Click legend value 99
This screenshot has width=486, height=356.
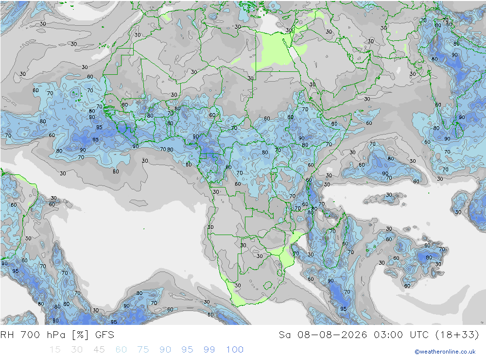coord(209,350)
